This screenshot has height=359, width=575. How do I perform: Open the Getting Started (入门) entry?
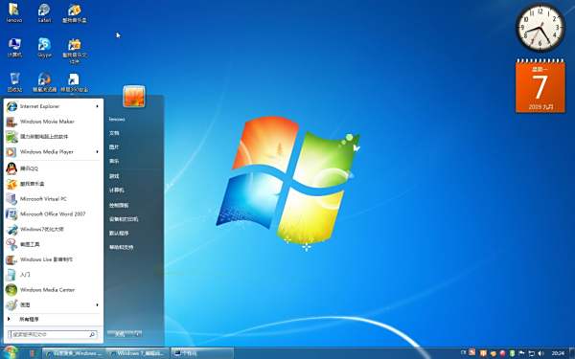53,275
